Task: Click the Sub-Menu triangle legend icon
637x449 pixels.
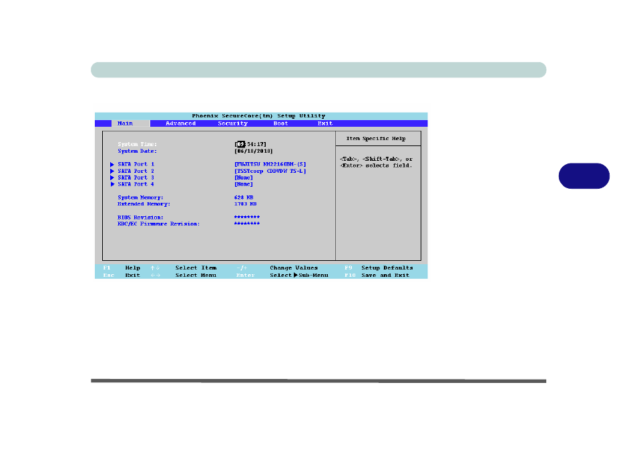Action: (x=295, y=276)
